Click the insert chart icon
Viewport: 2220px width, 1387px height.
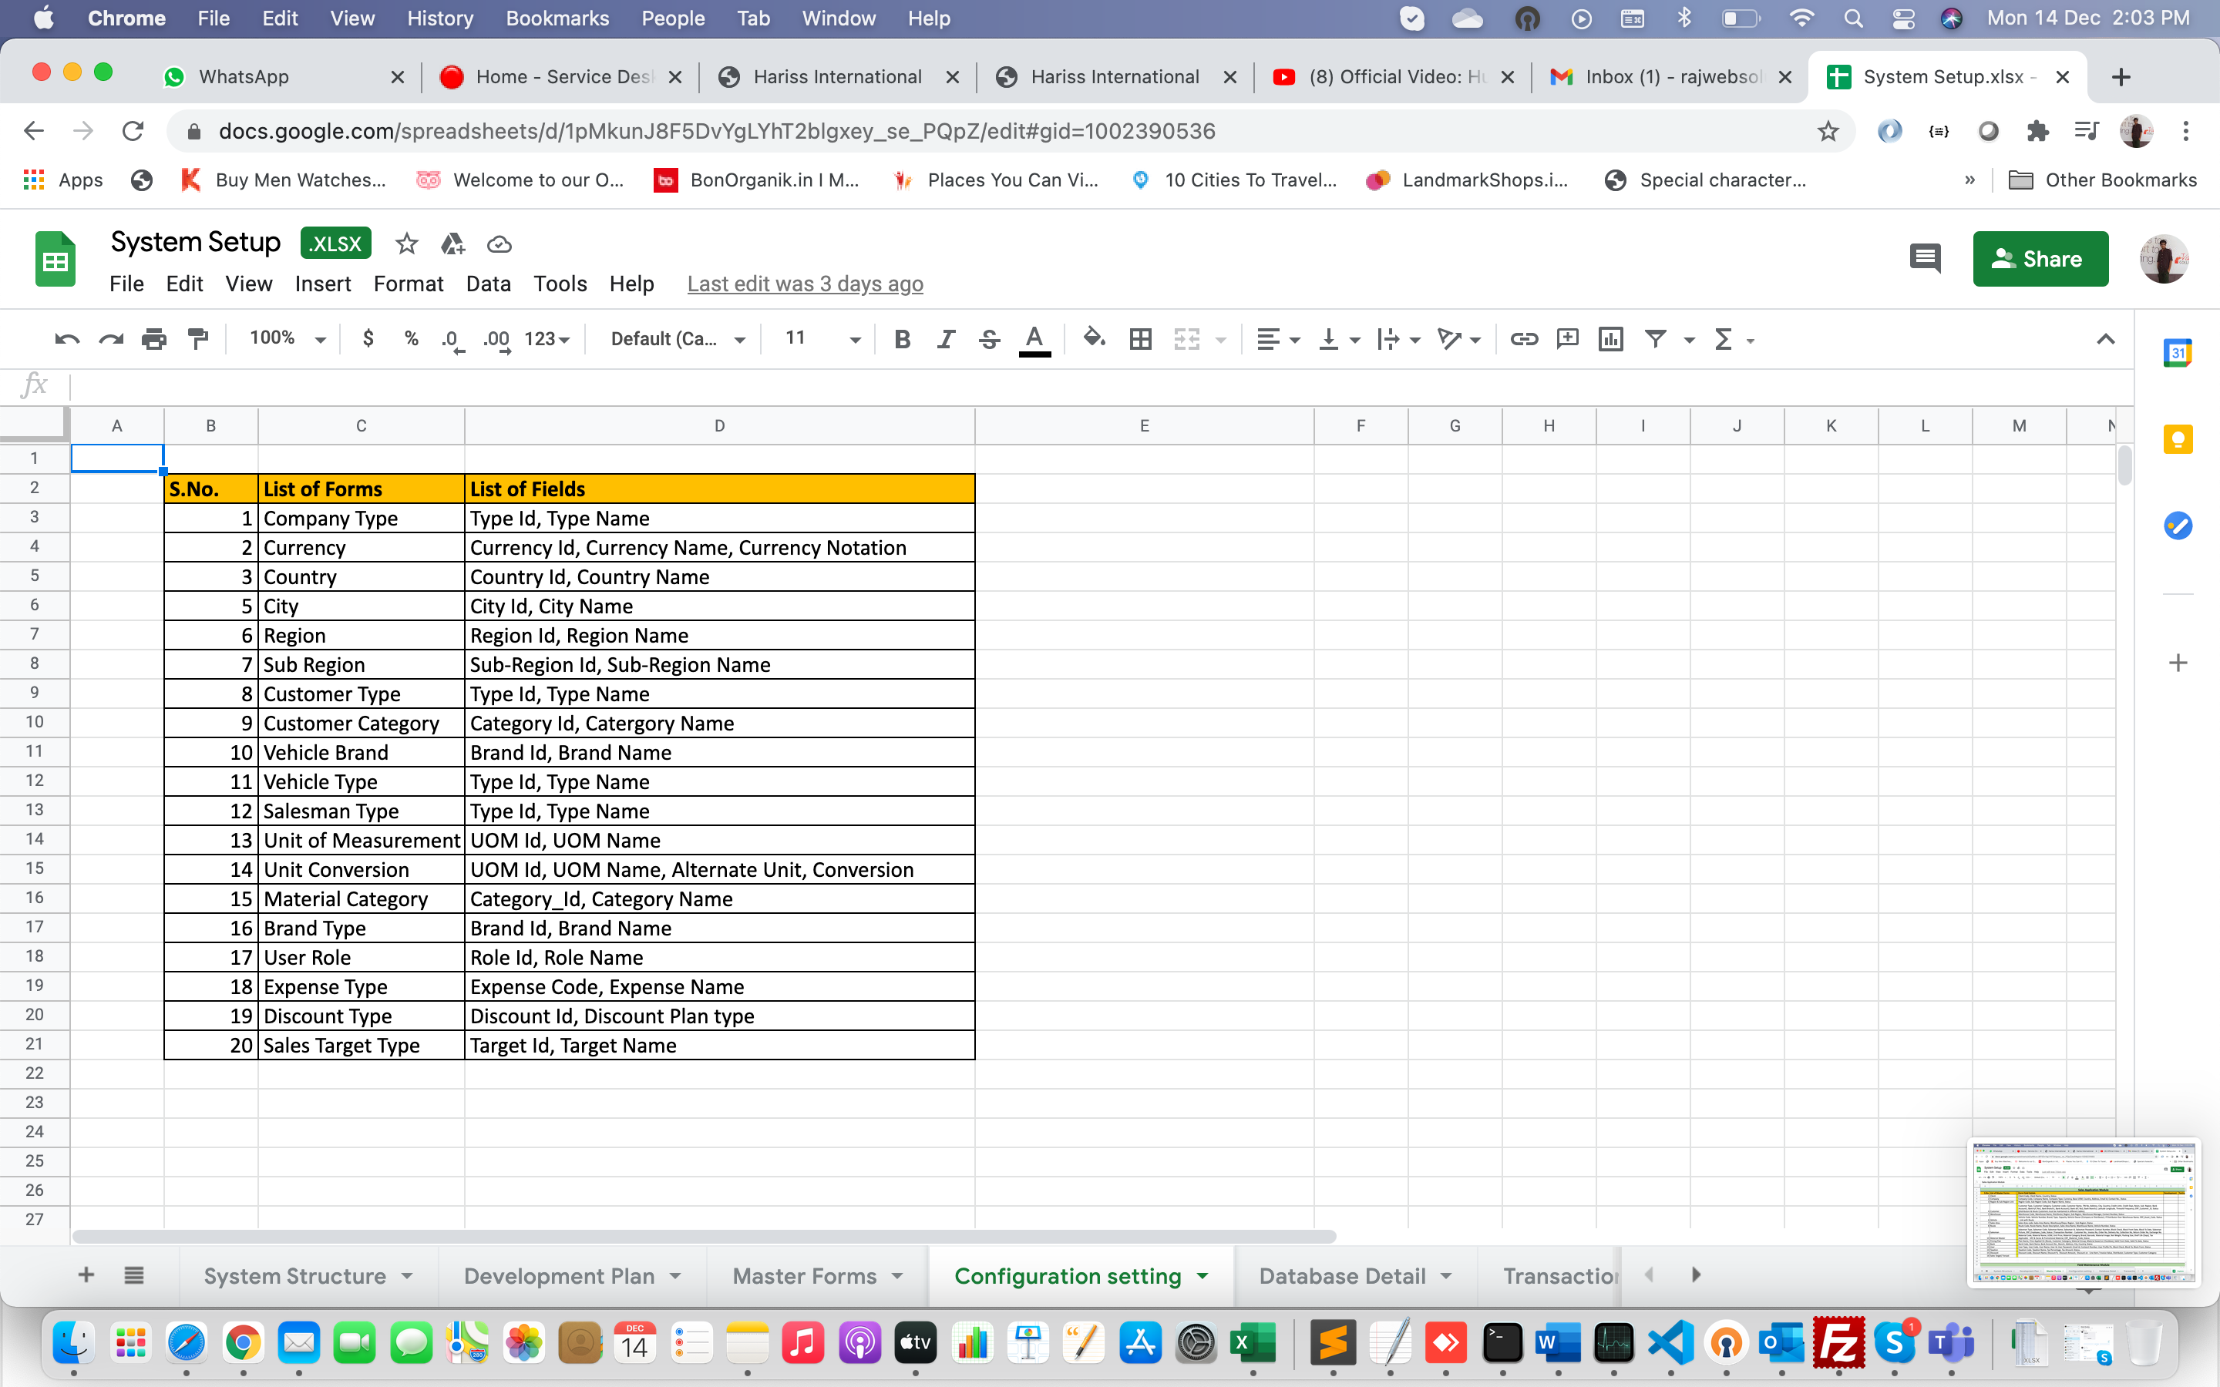click(1611, 339)
